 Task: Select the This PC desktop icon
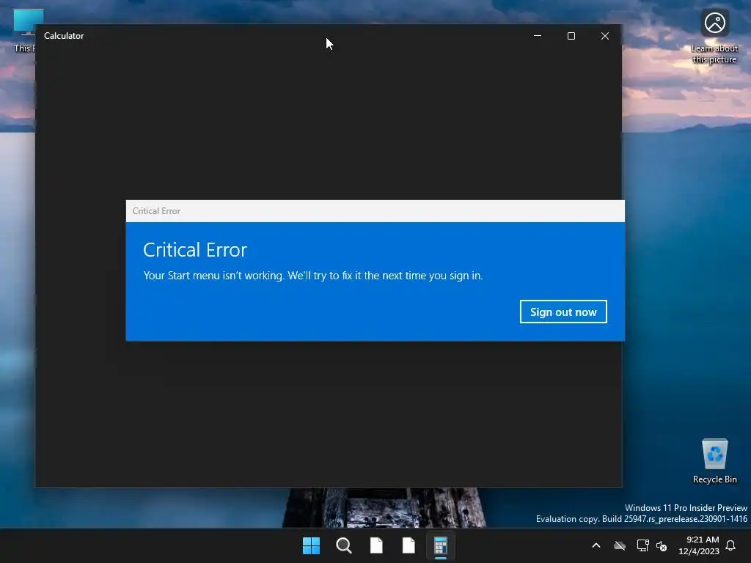[x=24, y=31]
